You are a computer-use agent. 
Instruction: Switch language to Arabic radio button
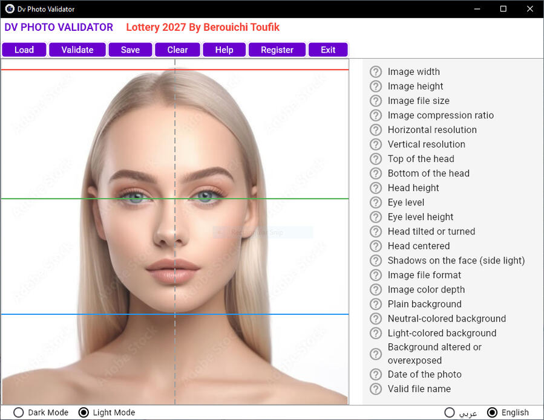pyautogui.click(x=450, y=413)
